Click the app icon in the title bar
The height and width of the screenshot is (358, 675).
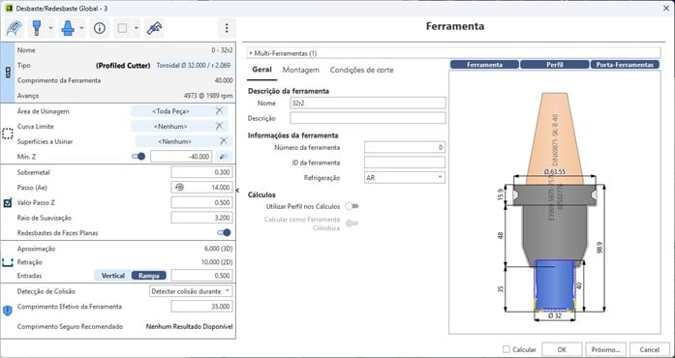click(x=9, y=8)
